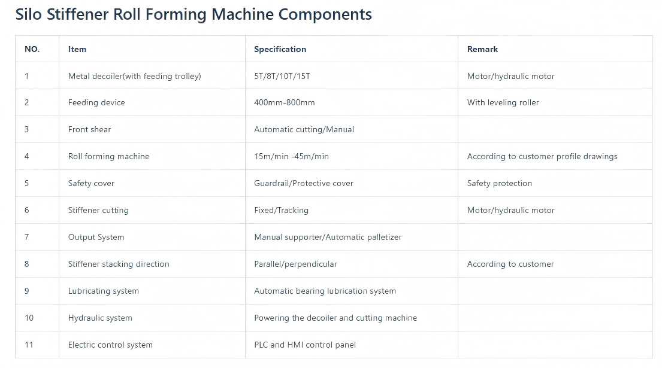The height and width of the screenshot is (368, 662).
Task: Select the "5T/8T/10T/15T" specification cell
Action: pyautogui.click(x=282, y=76)
